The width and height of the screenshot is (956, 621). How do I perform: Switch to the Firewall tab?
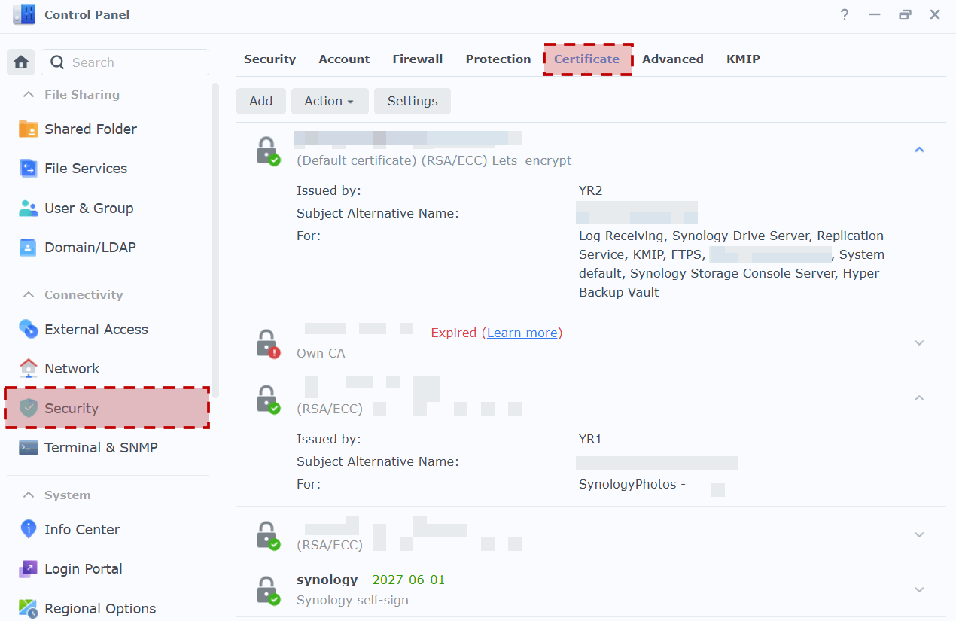coord(417,59)
